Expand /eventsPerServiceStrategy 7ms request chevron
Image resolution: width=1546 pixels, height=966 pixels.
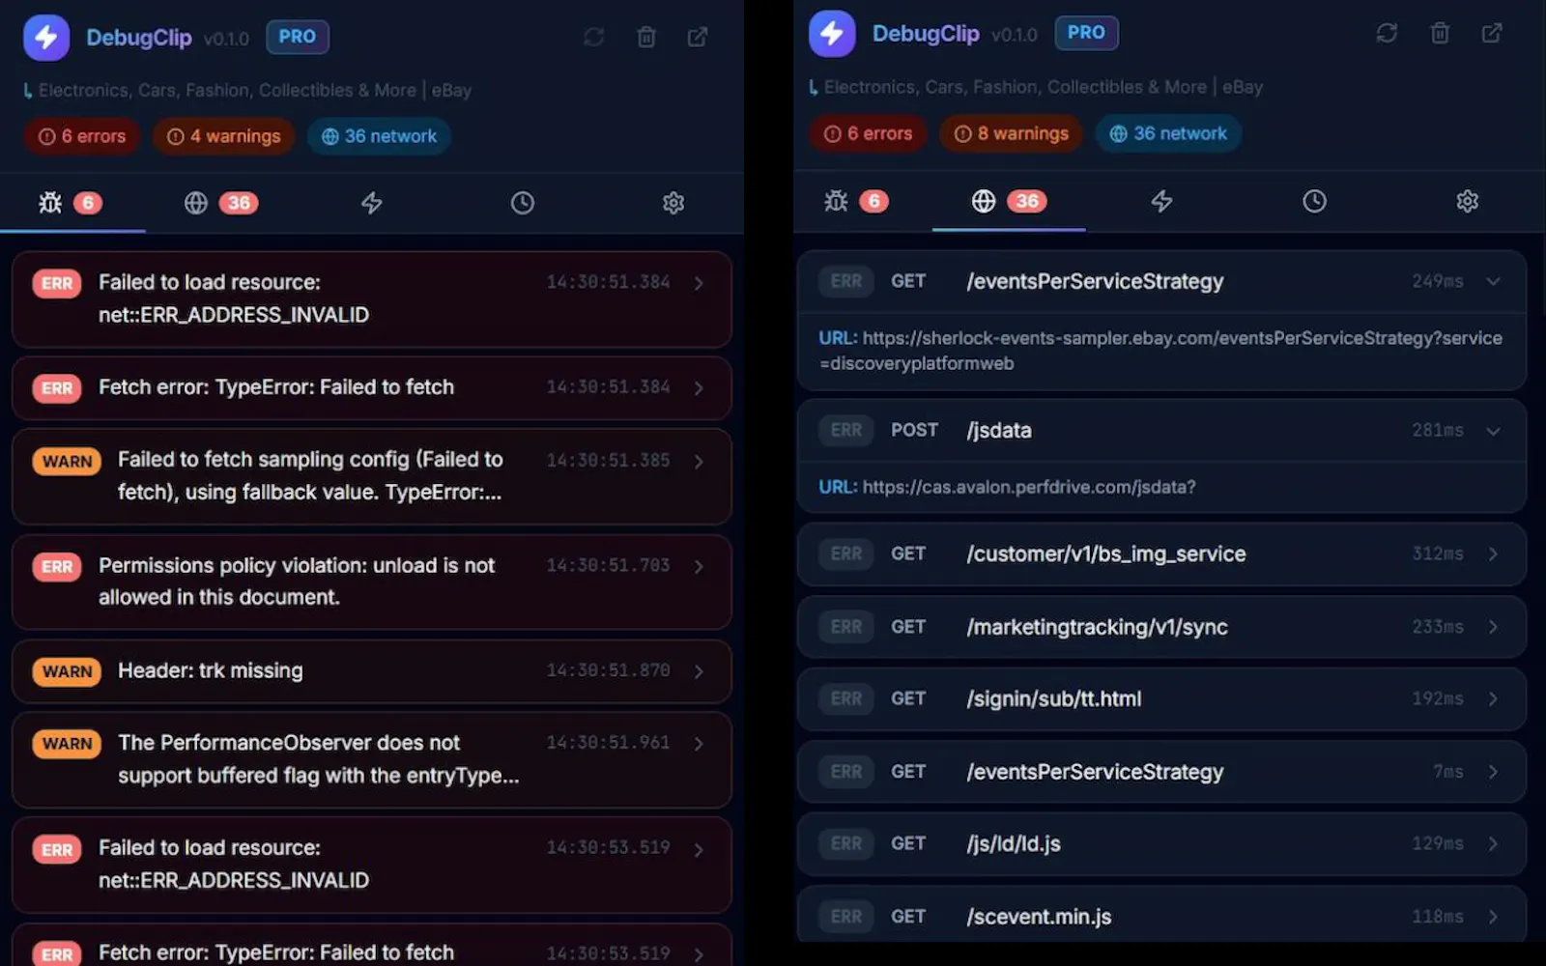(1493, 772)
